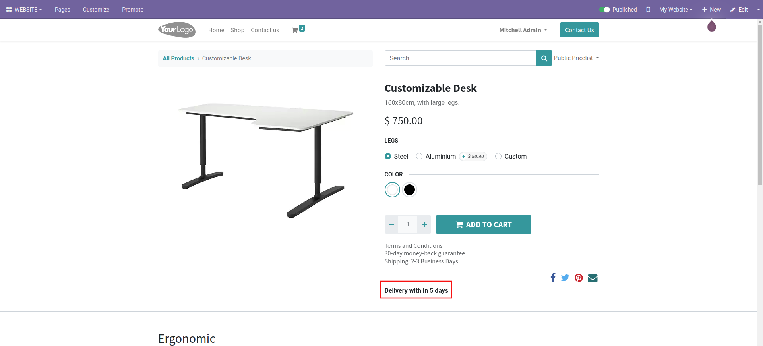Expand the Mitchell Admin user menu
The height and width of the screenshot is (346, 763).
(x=523, y=30)
